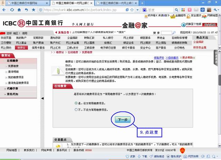The width and height of the screenshot is (221, 160).
Task: Click the sidebar collapse arrow handle
Action: click(42, 98)
